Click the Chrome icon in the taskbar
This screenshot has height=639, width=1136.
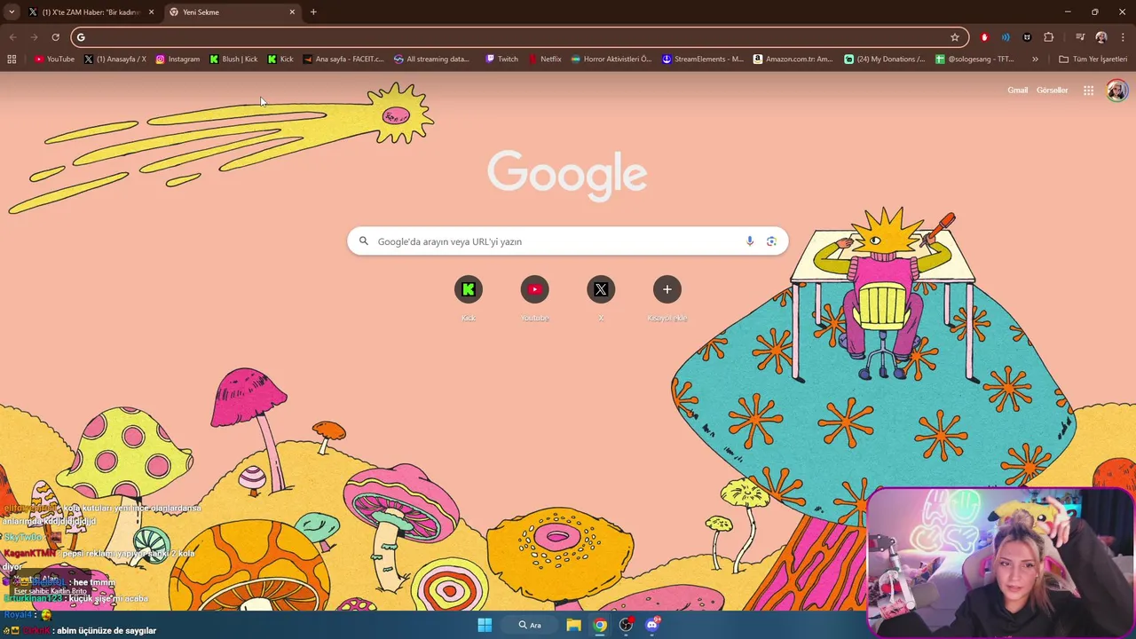[x=600, y=625]
